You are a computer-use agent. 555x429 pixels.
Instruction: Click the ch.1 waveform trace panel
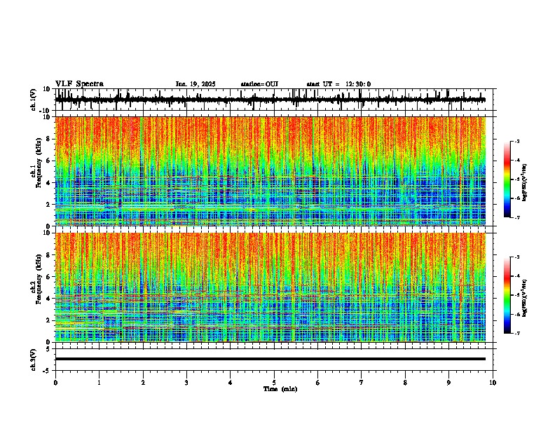pyautogui.click(x=275, y=100)
